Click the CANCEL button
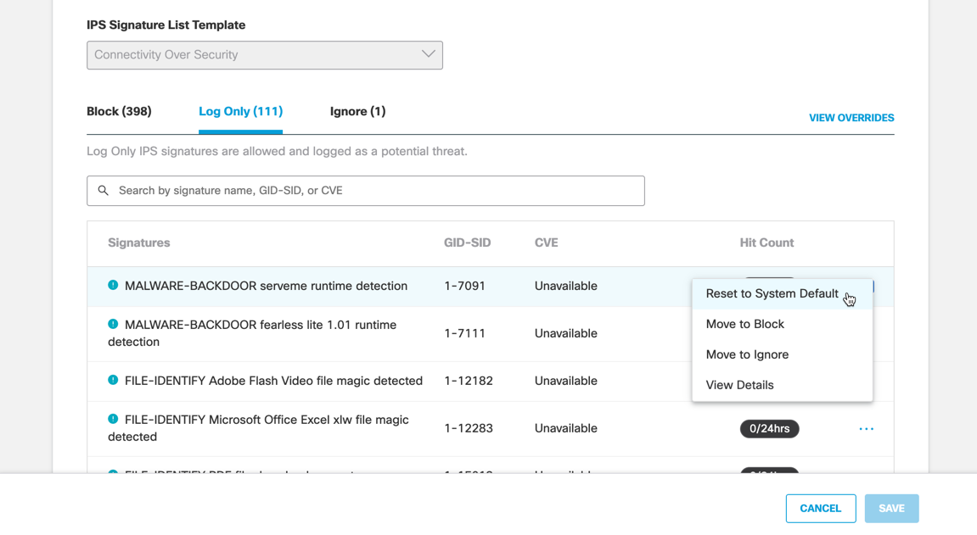 (821, 508)
